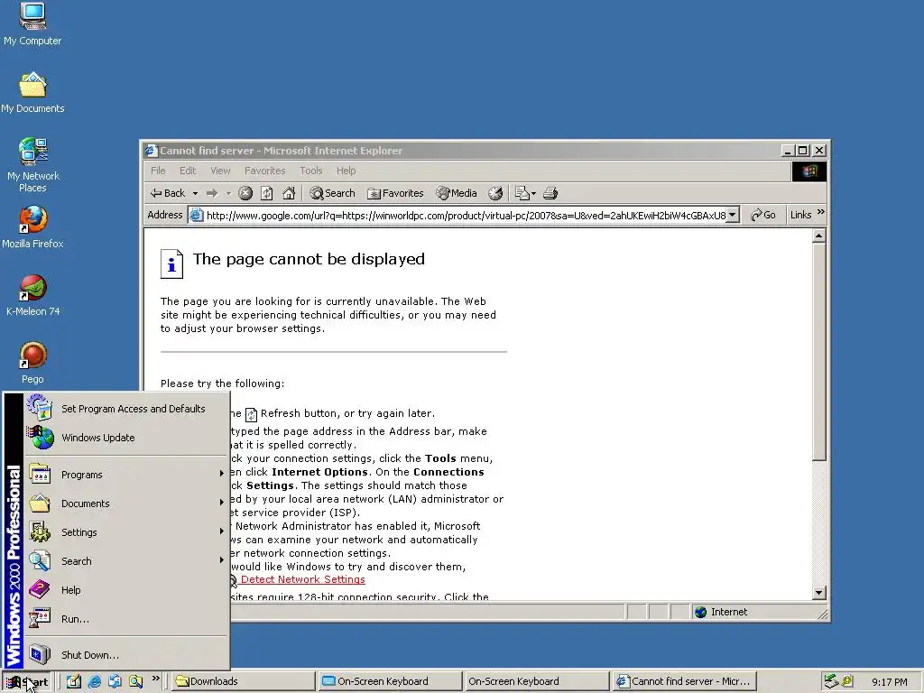Open the Forward history dropdown arrow
Image resolution: width=924 pixels, height=693 pixels.
(228, 193)
